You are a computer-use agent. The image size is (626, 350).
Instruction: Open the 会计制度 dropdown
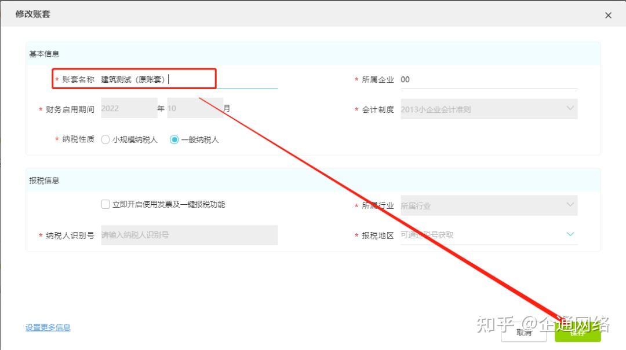(x=489, y=109)
